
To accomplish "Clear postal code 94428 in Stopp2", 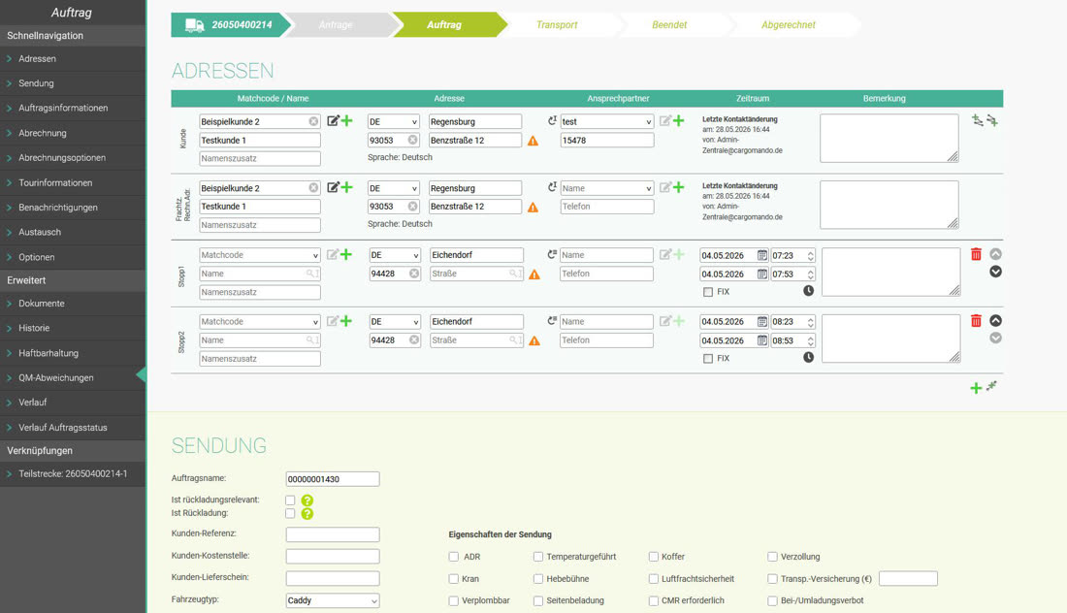I will coord(414,340).
